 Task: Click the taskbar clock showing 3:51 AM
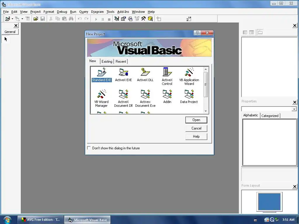coord(288,220)
